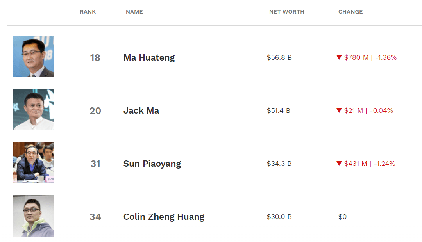Click Sun Piaoyang's photo thumbnail
This screenshot has width=422, height=242.
[x=33, y=163]
